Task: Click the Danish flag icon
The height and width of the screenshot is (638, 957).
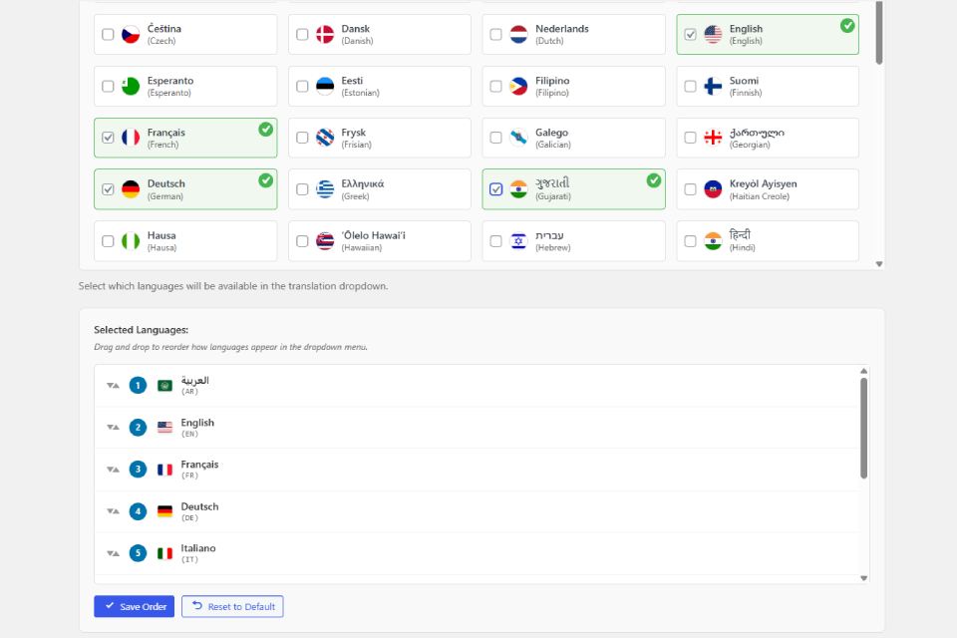Action: point(325,34)
